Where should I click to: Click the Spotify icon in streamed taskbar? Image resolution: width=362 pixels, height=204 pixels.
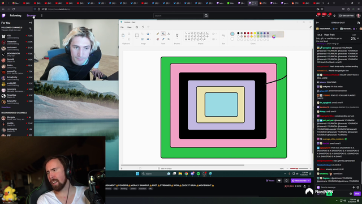pos(199,174)
